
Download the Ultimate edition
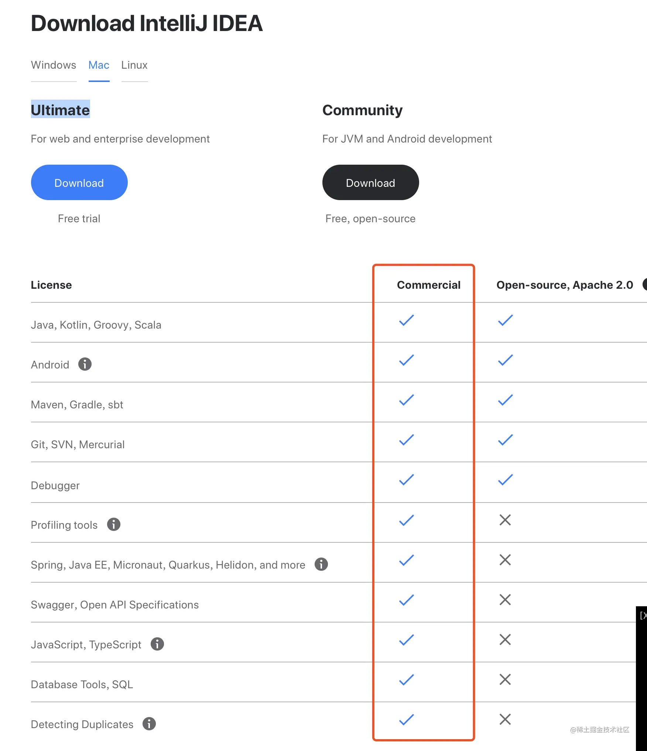tap(79, 182)
